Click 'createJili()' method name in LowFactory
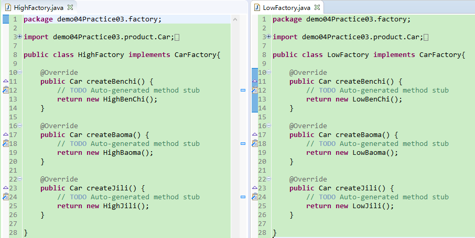 click(361, 188)
